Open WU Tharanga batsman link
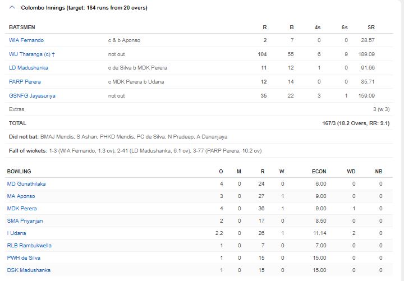The width and height of the screenshot is (404, 281). point(31,54)
